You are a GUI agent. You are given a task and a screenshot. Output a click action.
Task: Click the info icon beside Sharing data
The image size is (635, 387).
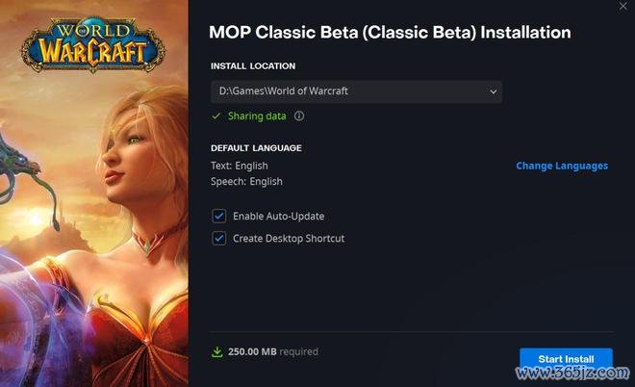pos(299,116)
